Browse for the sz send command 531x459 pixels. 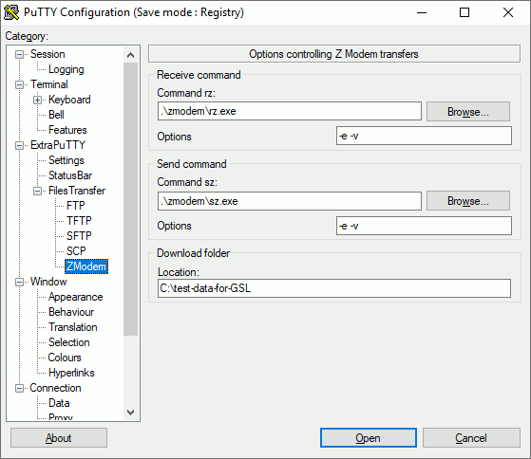coord(468,201)
